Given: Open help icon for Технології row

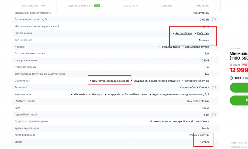Looking at the screenshot, I should click(214, 87).
